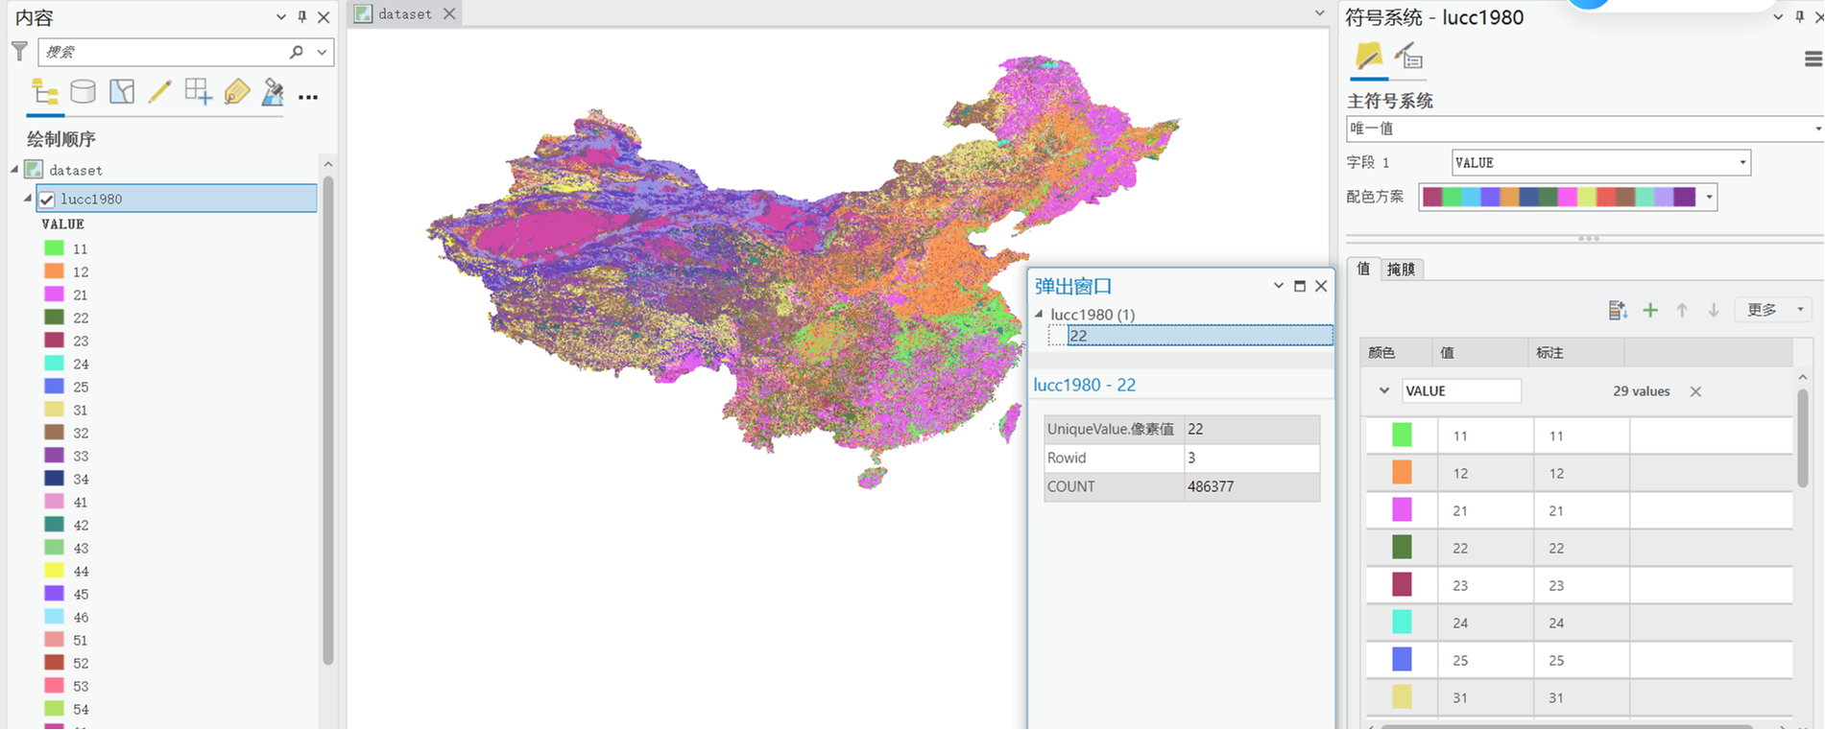Click symbol swatch for value 22 in table
The width and height of the screenshot is (1825, 730).
tap(1402, 547)
